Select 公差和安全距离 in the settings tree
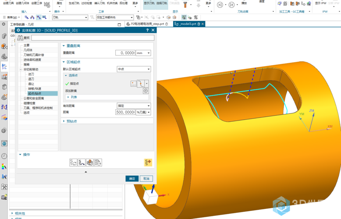341x219 pixels. tap(34, 99)
